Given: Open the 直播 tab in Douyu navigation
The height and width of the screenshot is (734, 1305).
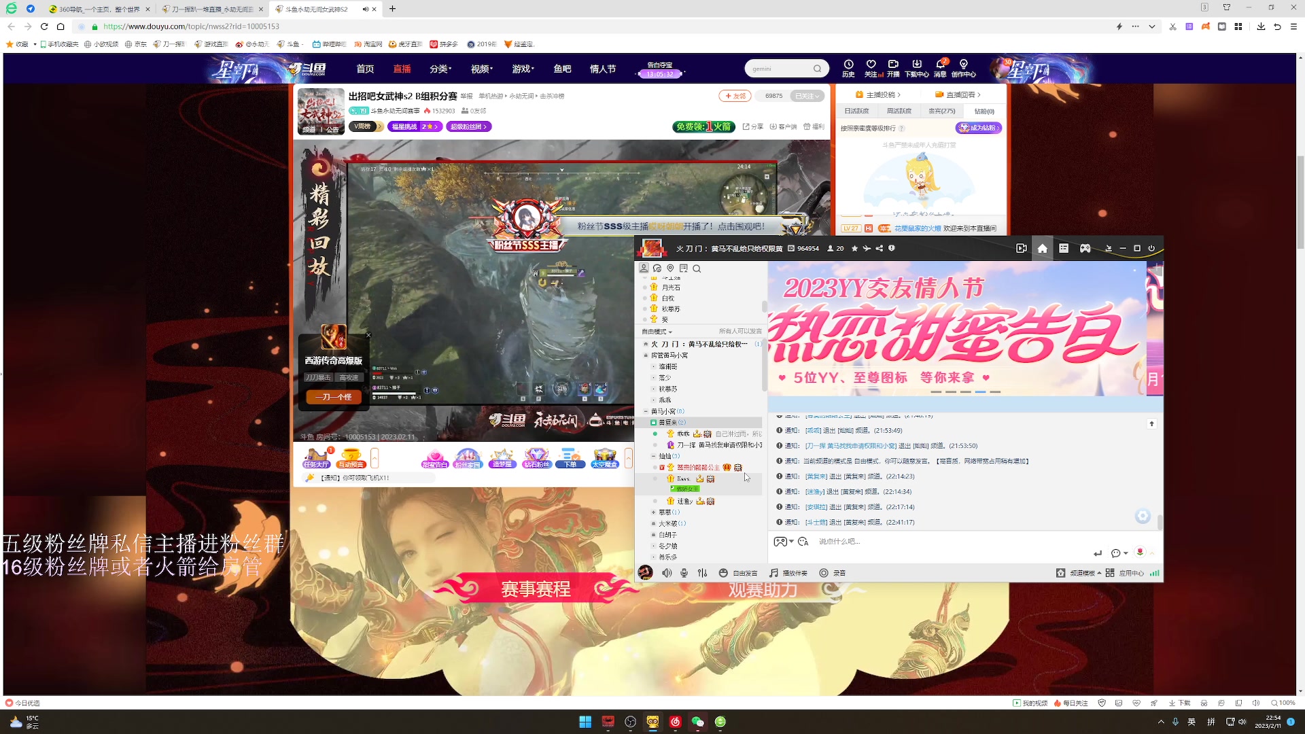Looking at the screenshot, I should click(x=402, y=69).
